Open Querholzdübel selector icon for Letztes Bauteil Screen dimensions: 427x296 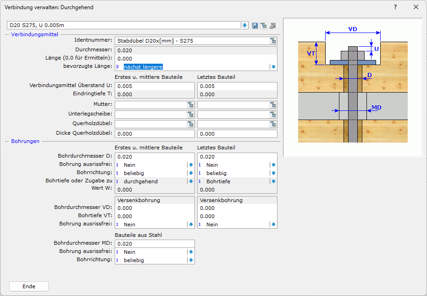point(273,124)
